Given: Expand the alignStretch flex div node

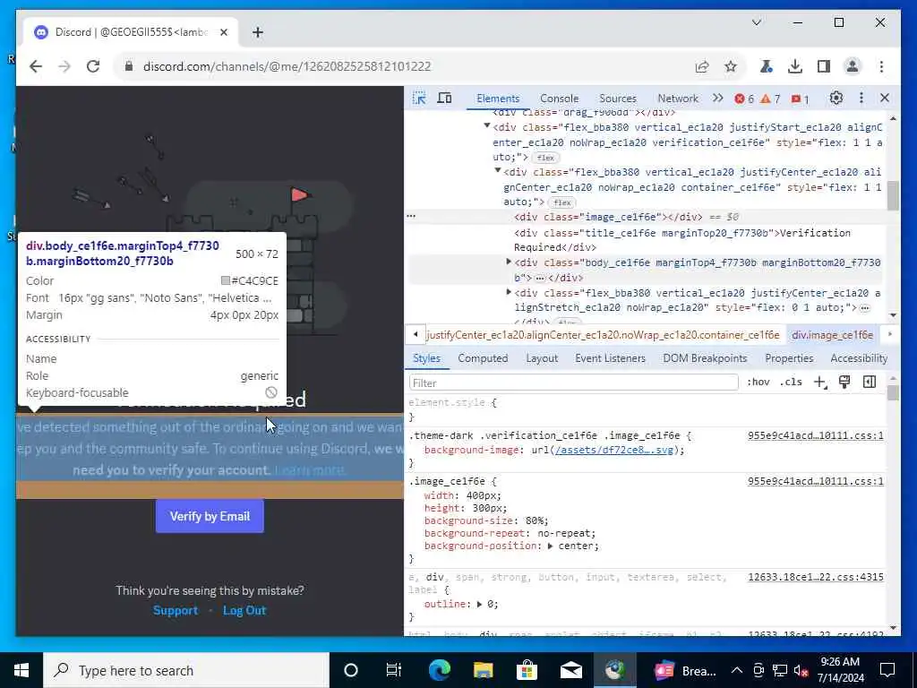Looking at the screenshot, I should (x=509, y=291).
